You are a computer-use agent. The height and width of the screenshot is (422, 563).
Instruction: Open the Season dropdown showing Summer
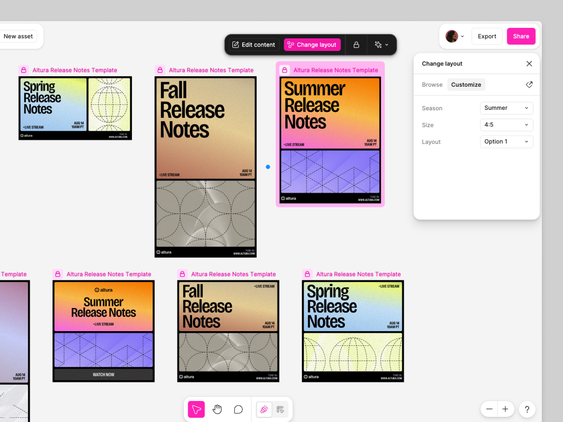(x=506, y=108)
